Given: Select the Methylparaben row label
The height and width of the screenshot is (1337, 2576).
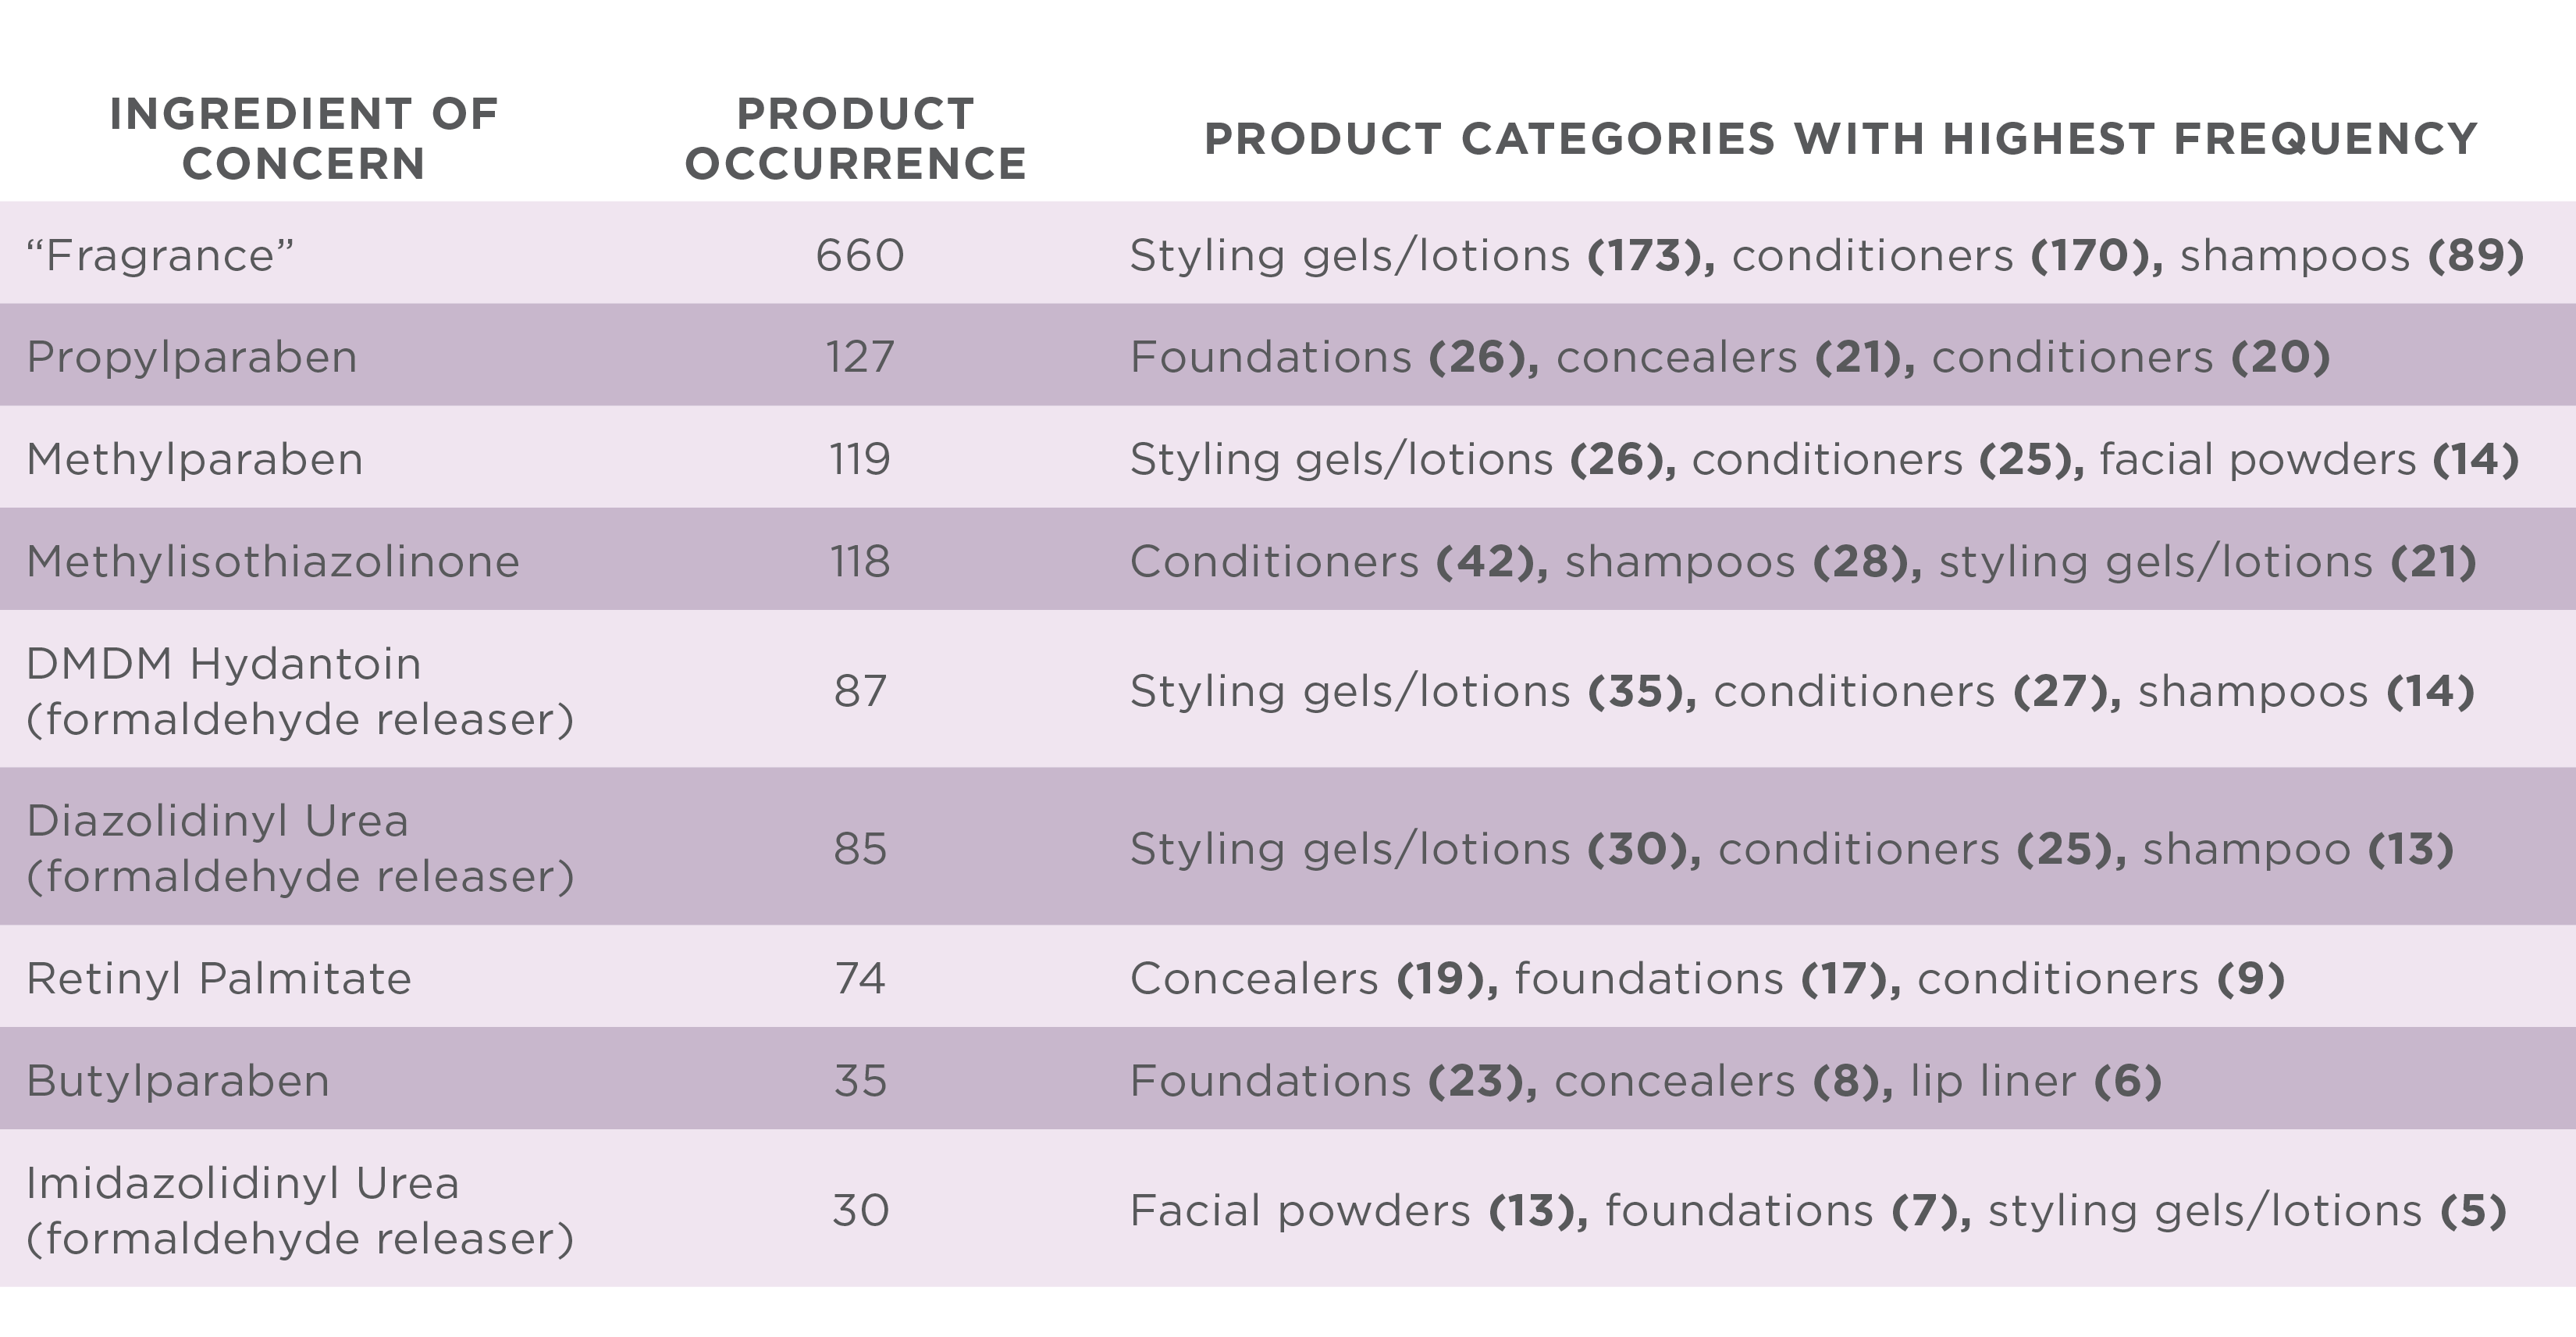Looking at the screenshot, I should pos(195,460).
